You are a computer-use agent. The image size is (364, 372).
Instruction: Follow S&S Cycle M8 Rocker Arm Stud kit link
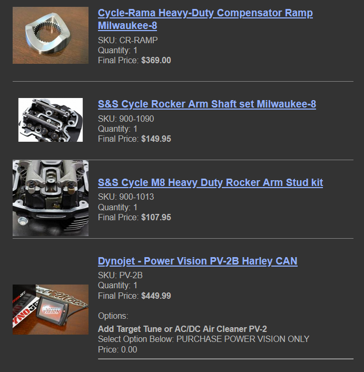pyautogui.click(x=210, y=182)
